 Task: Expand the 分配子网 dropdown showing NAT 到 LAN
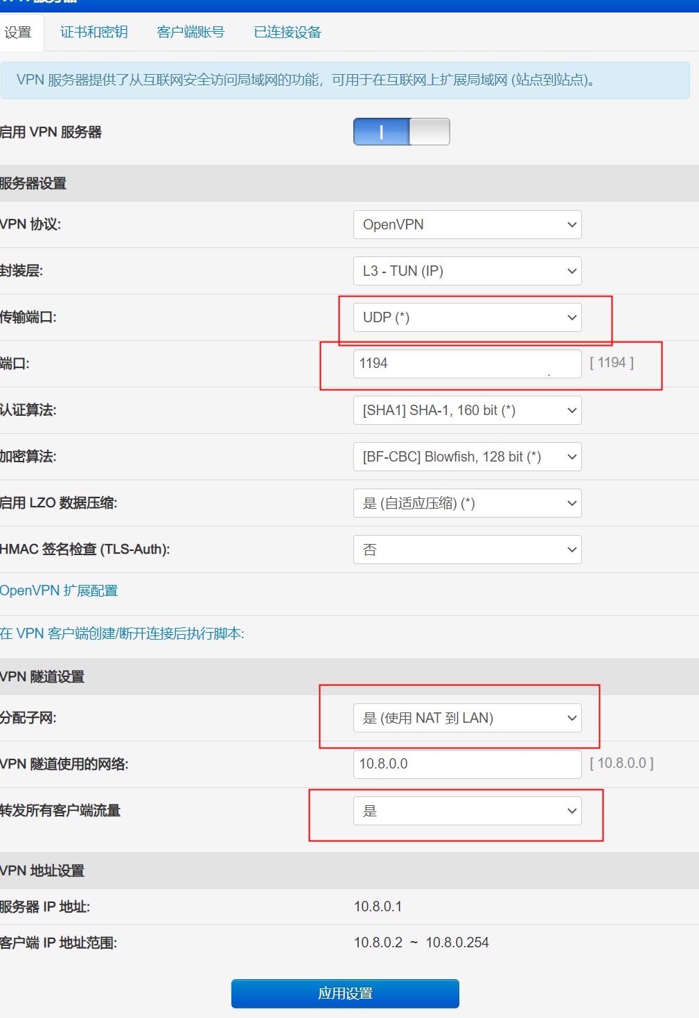point(467,718)
